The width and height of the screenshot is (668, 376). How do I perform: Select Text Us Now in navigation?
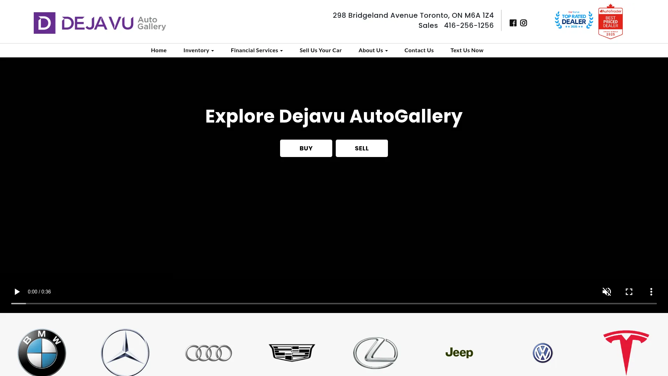(x=467, y=50)
